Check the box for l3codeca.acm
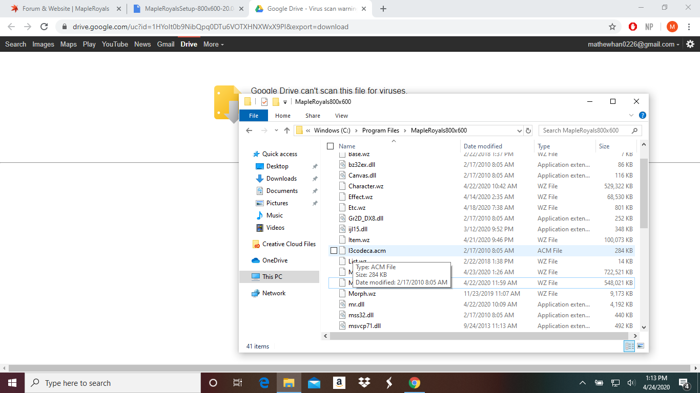Image resolution: width=700 pixels, height=393 pixels. coord(334,251)
